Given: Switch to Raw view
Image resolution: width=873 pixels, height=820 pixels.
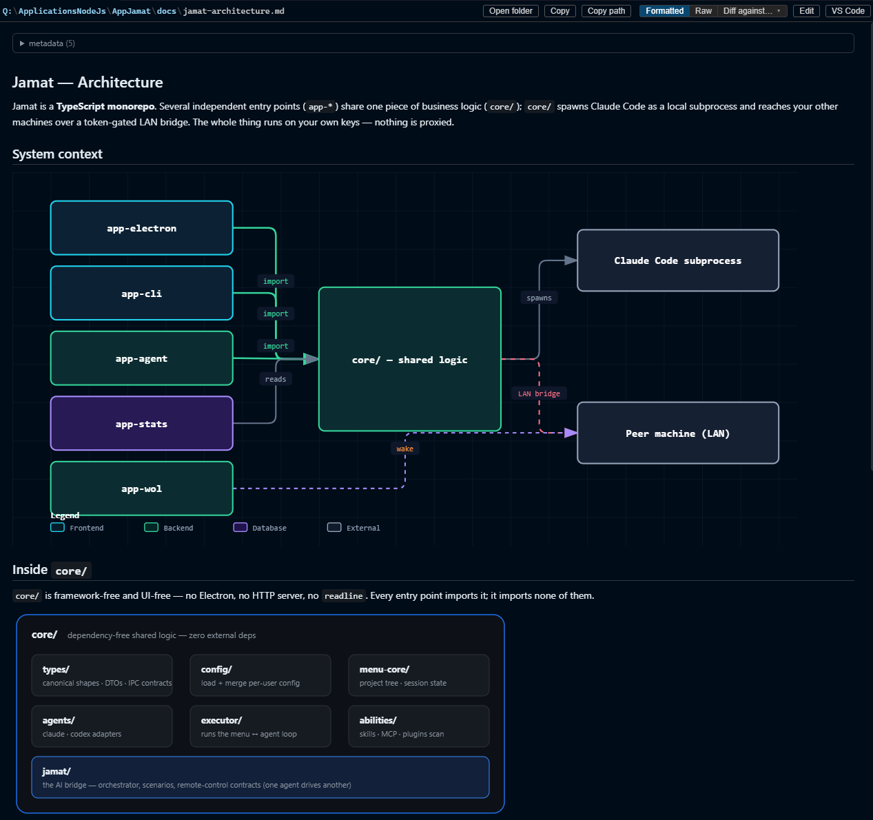Looking at the screenshot, I should coord(703,11).
